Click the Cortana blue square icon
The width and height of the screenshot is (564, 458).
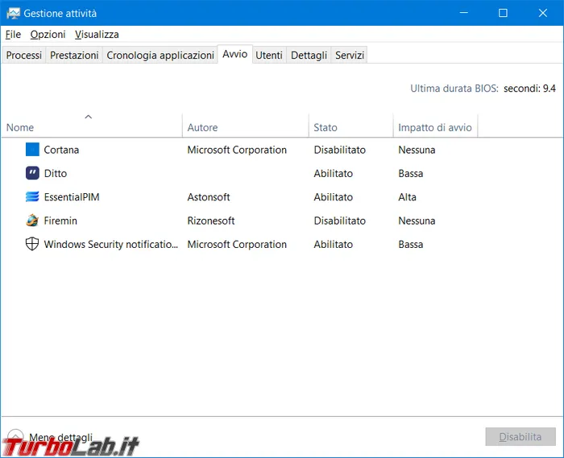point(32,150)
